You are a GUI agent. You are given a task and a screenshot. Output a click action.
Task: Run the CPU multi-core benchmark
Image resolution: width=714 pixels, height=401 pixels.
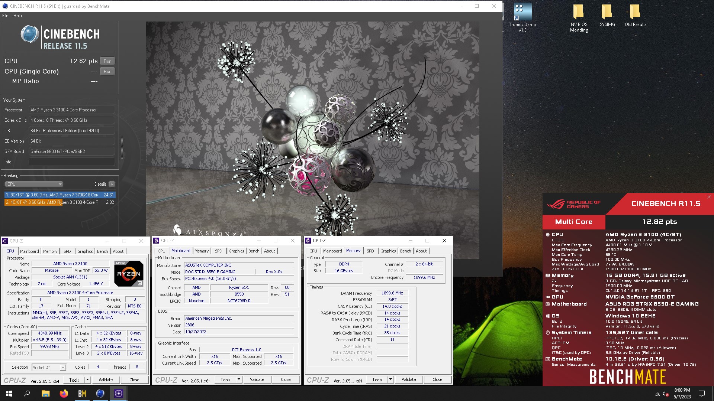coord(107,61)
